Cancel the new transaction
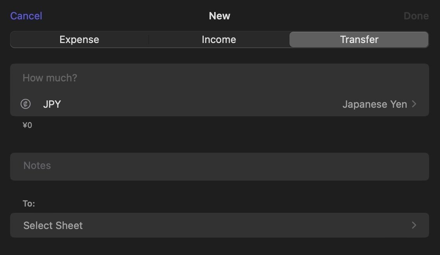The image size is (440, 255). [x=26, y=16]
